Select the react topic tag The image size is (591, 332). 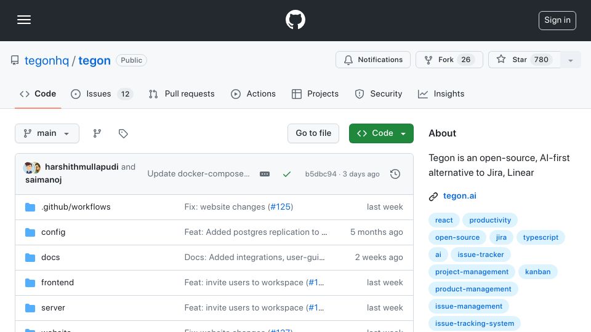click(444, 220)
